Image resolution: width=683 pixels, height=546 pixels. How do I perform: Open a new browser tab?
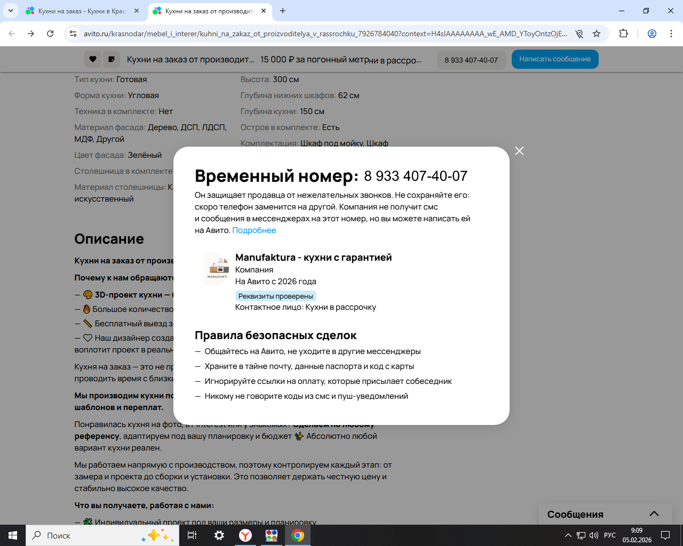click(x=283, y=11)
